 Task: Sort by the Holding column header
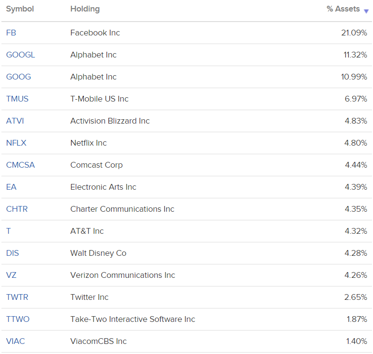pyautogui.click(x=85, y=9)
